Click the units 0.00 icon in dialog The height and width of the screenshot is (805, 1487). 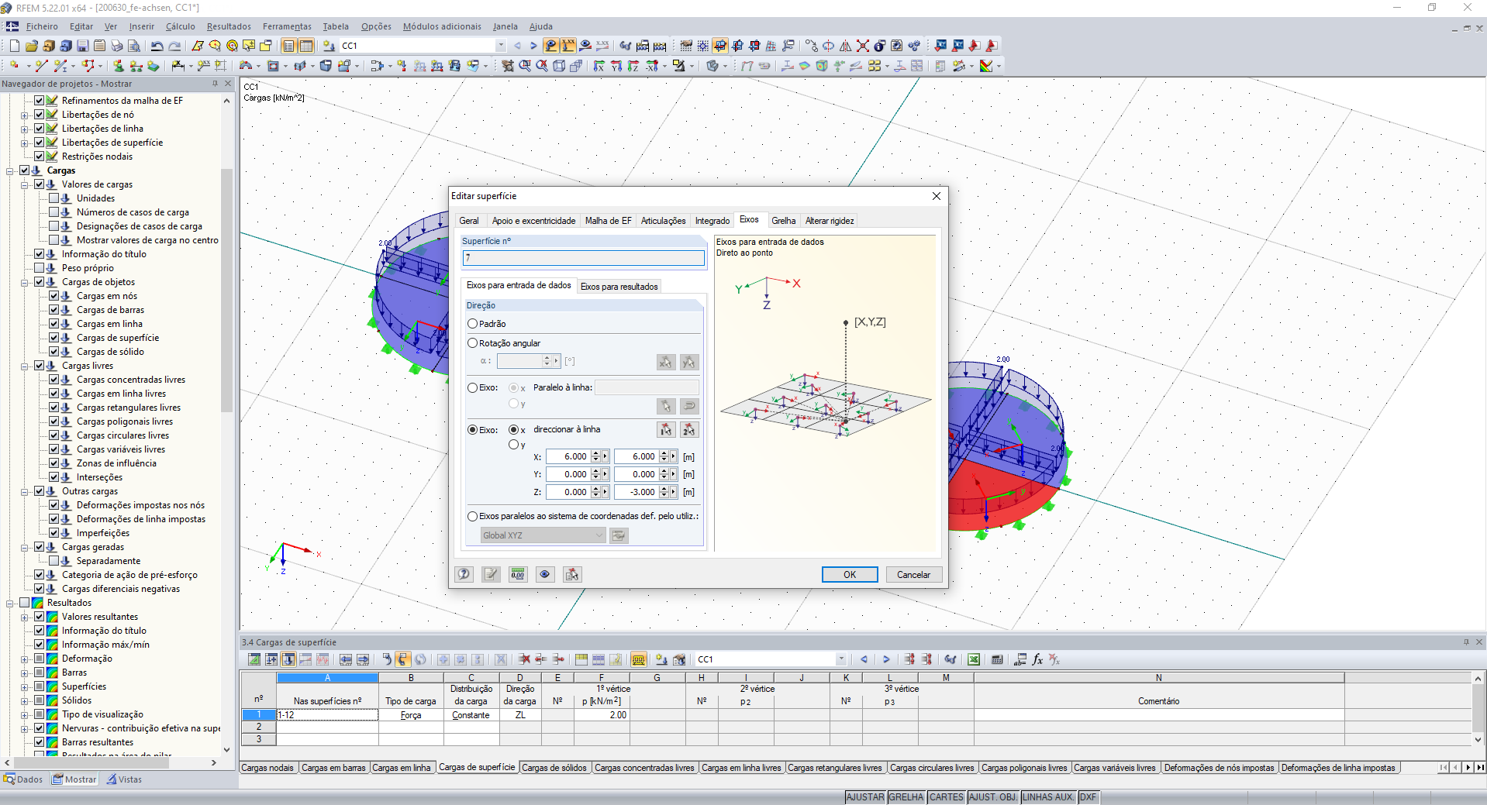518,574
